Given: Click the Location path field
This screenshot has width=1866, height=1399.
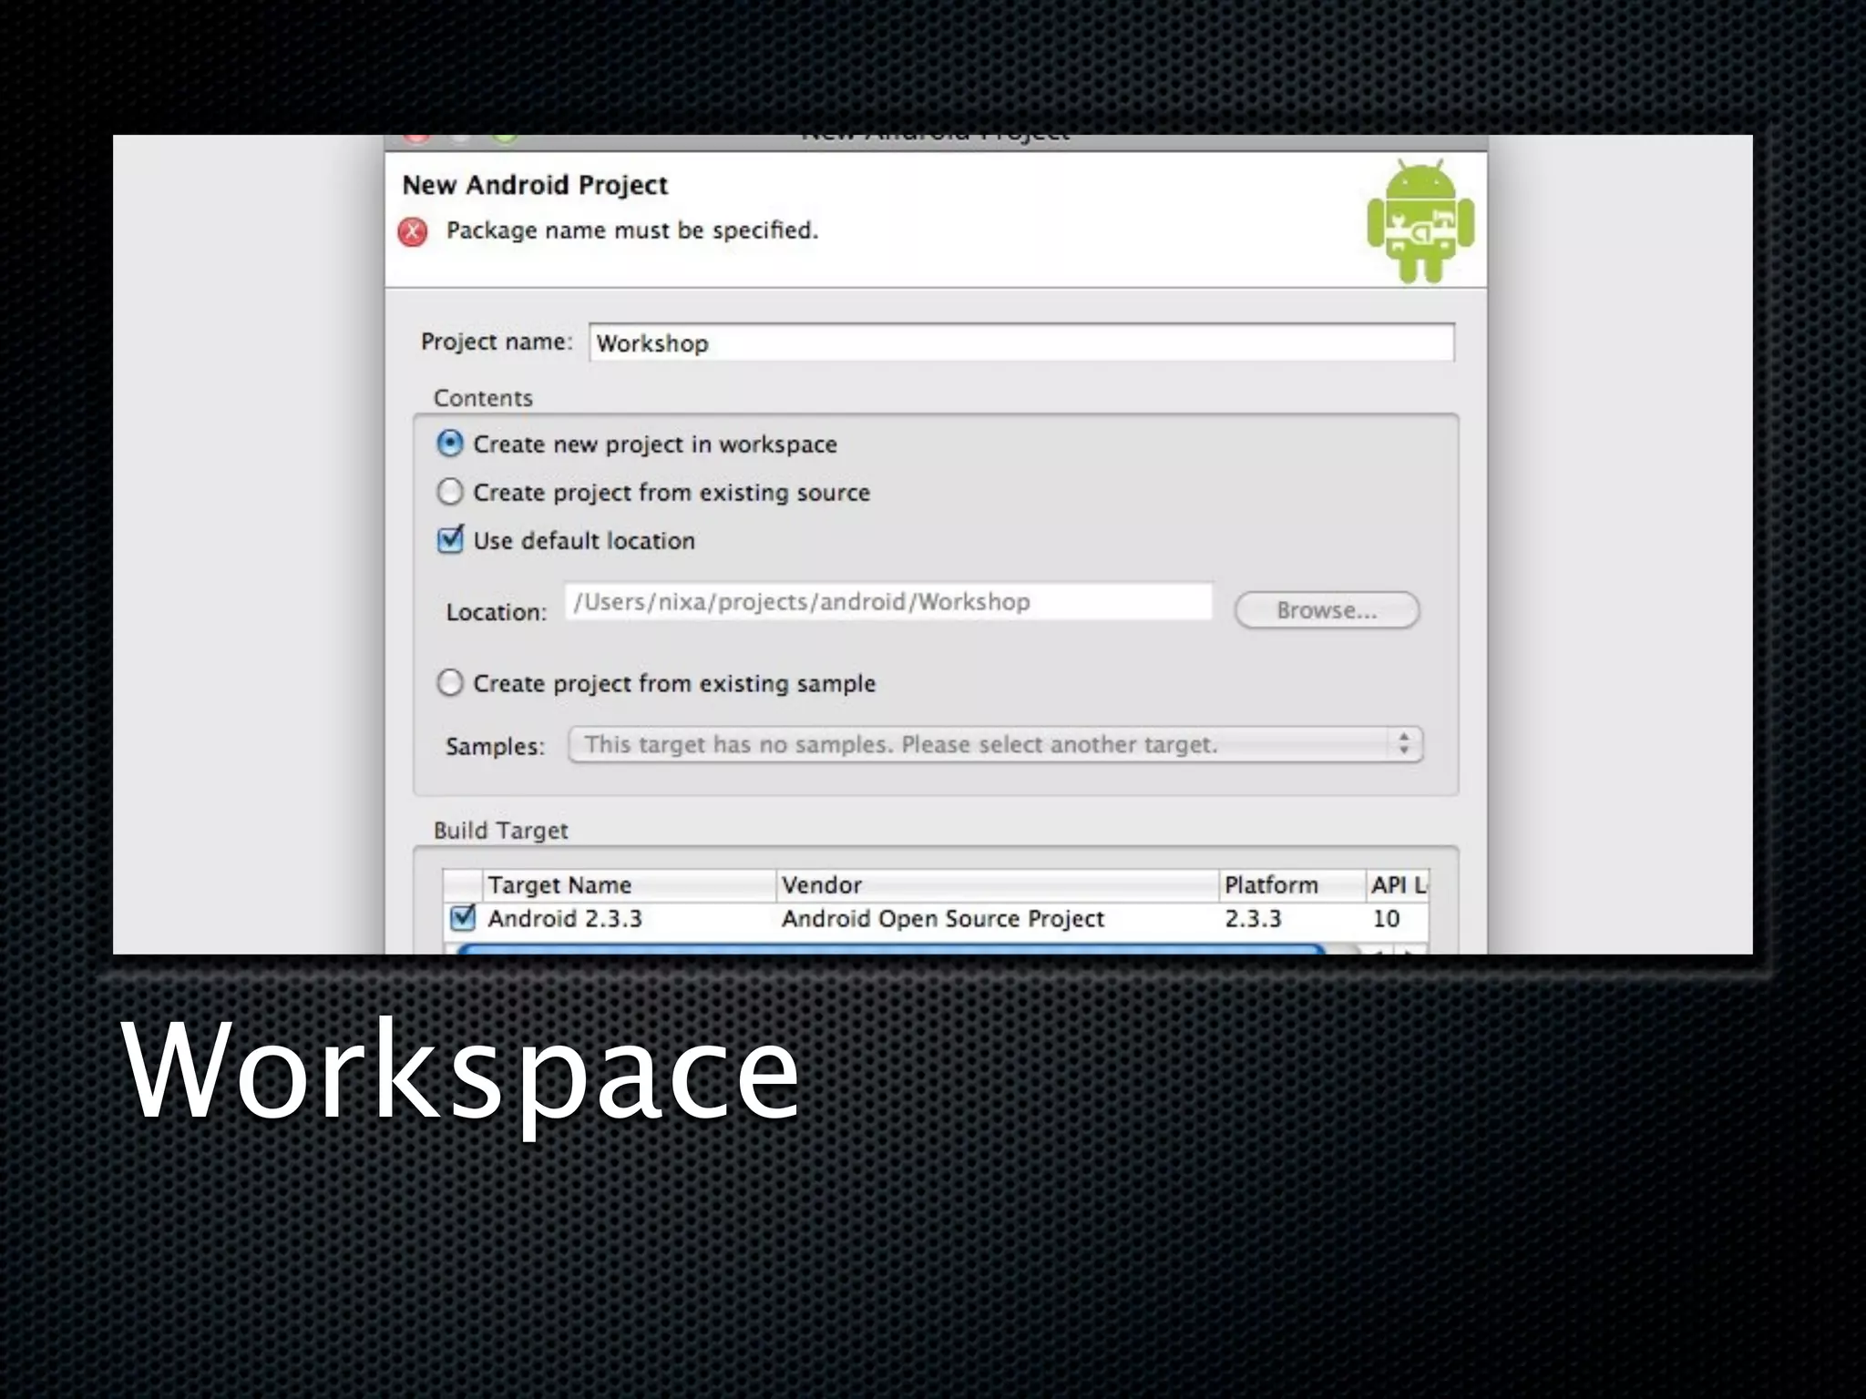Looking at the screenshot, I should click(x=887, y=602).
